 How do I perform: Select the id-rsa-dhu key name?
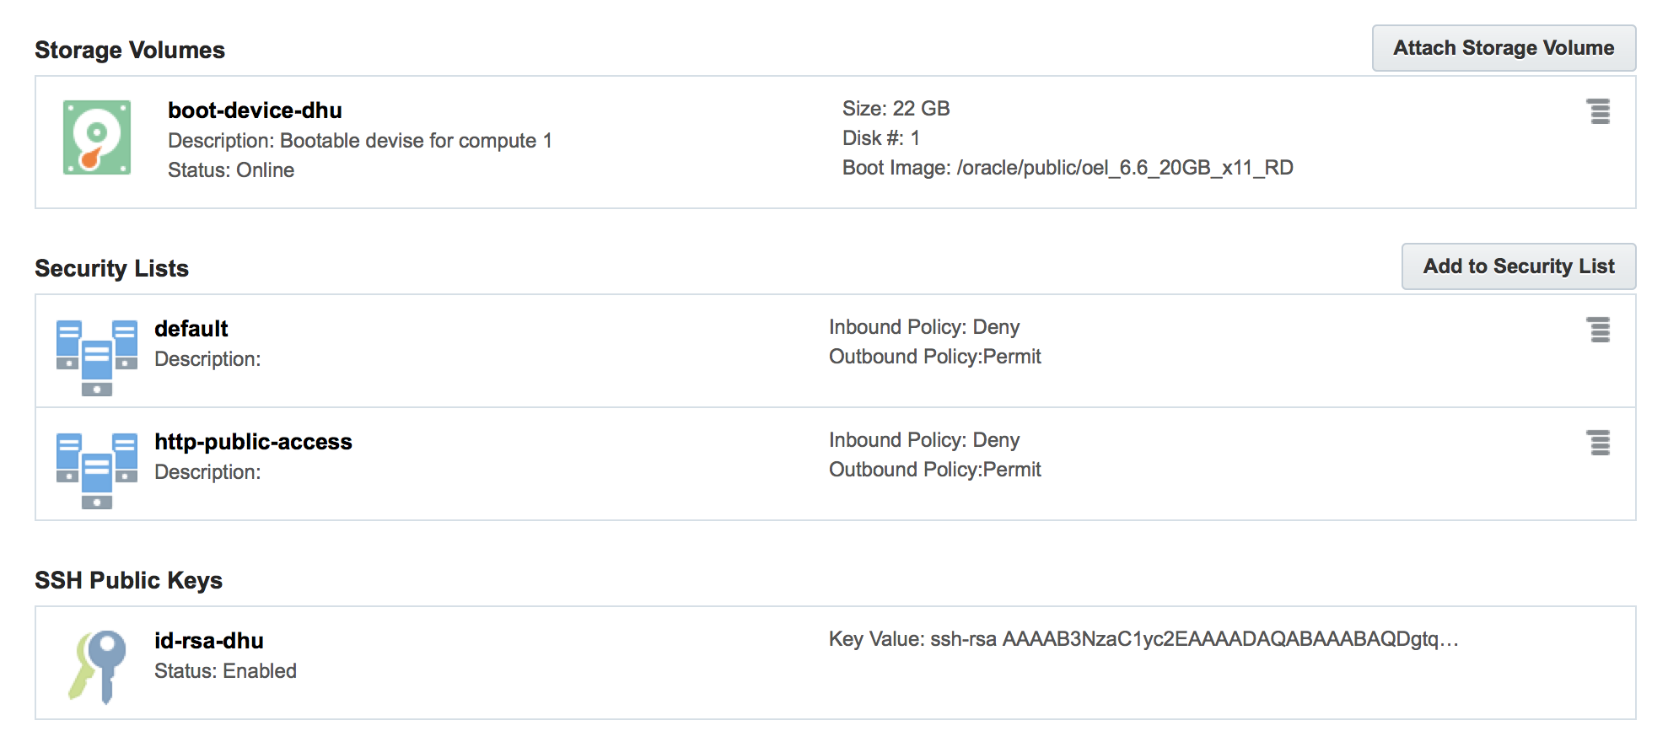point(209,641)
